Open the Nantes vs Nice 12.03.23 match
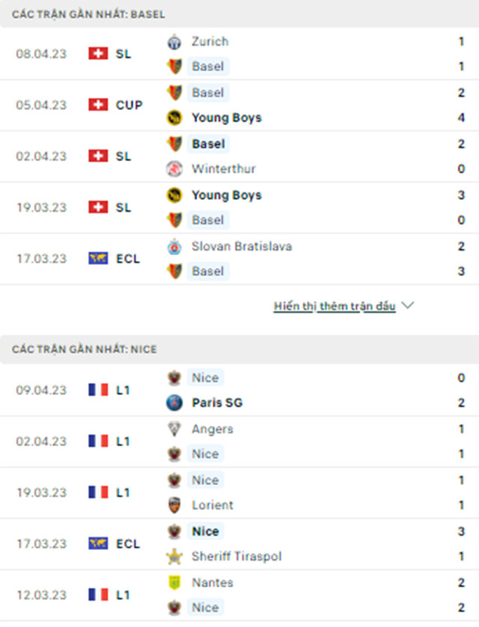The height and width of the screenshot is (627, 479). coord(239,595)
